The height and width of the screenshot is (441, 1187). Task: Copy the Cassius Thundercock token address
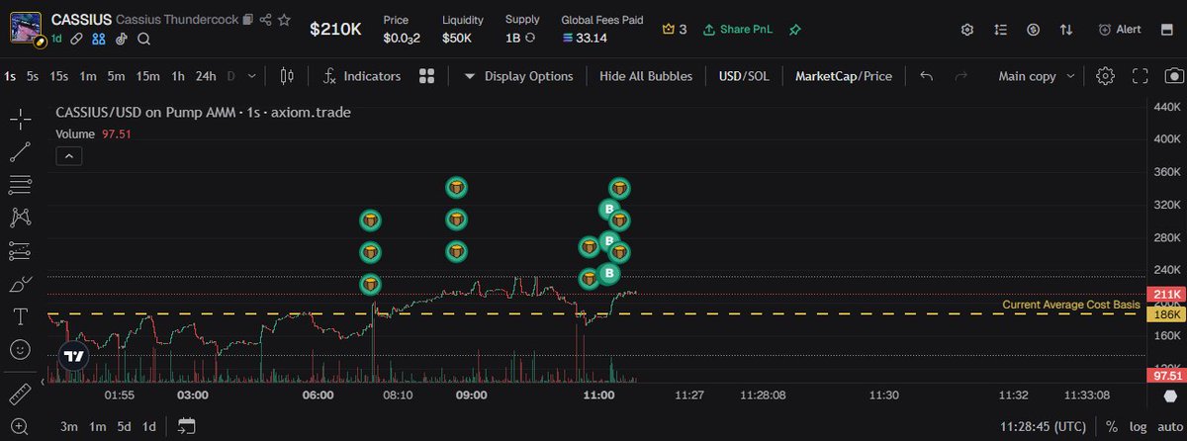[247, 20]
